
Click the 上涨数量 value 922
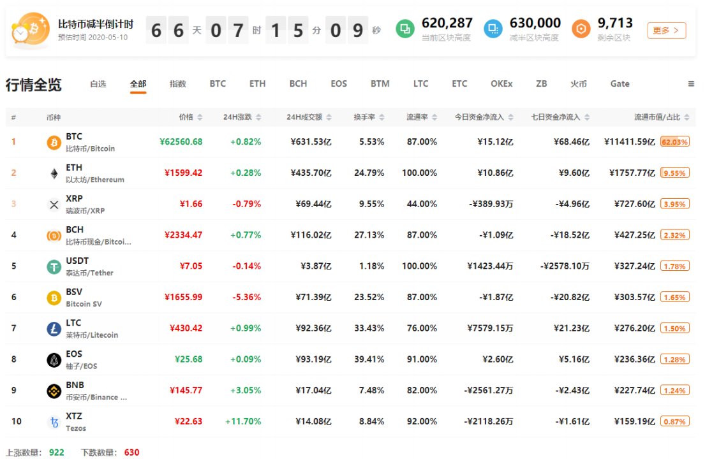57,452
